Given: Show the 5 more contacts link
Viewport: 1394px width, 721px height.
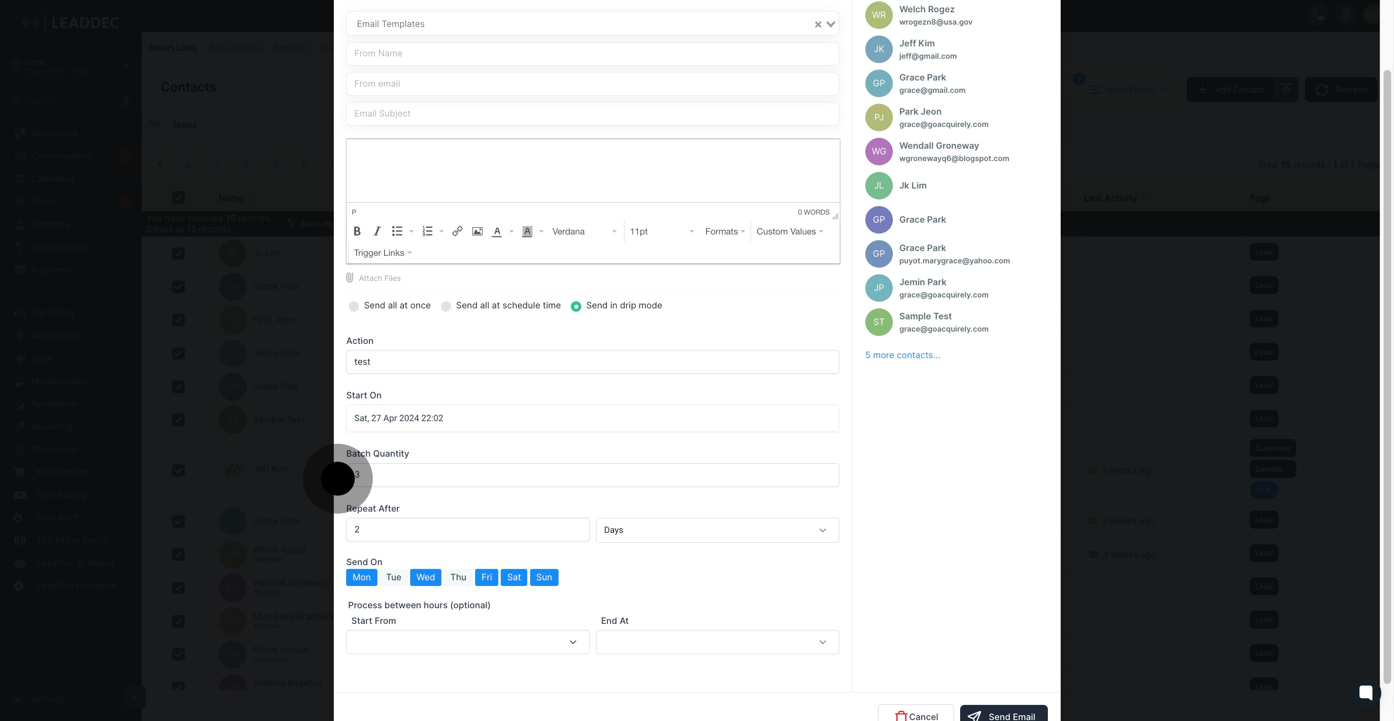Looking at the screenshot, I should pyautogui.click(x=902, y=355).
